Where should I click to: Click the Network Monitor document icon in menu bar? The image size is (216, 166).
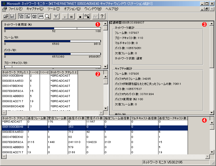pyautogui.click(x=5, y=9)
